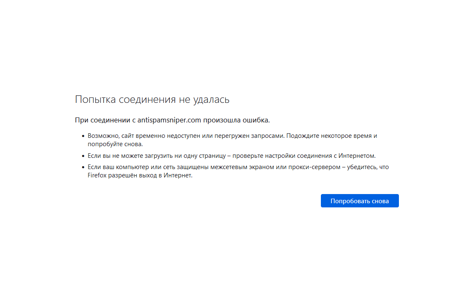The image size is (459, 289).
Task: Click the heading "Попытка соединения не удалась"
Action: (x=152, y=100)
